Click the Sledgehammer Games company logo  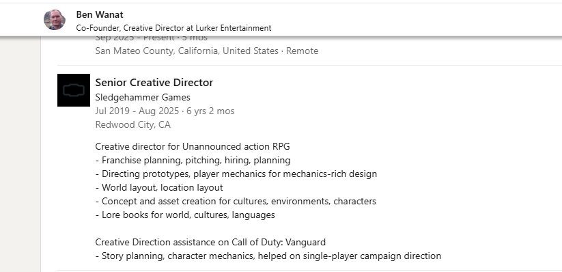pyautogui.click(x=74, y=90)
